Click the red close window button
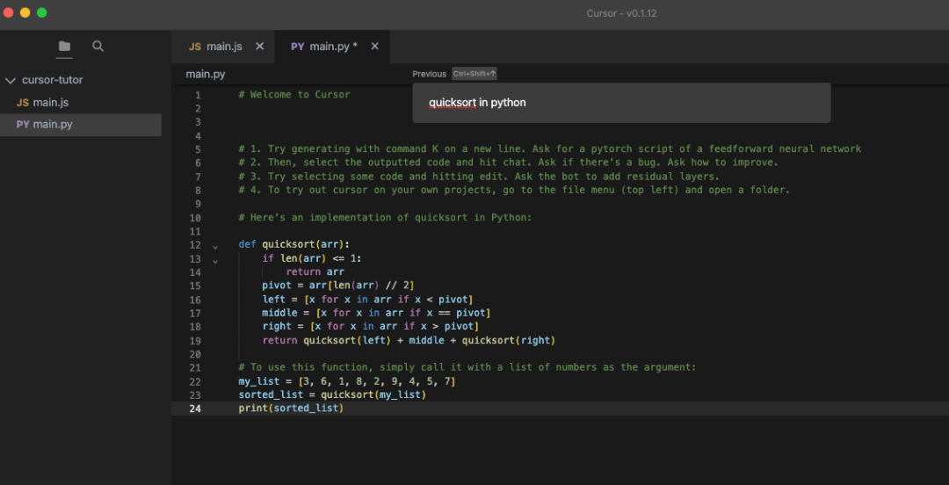The height and width of the screenshot is (485, 949). [x=9, y=12]
